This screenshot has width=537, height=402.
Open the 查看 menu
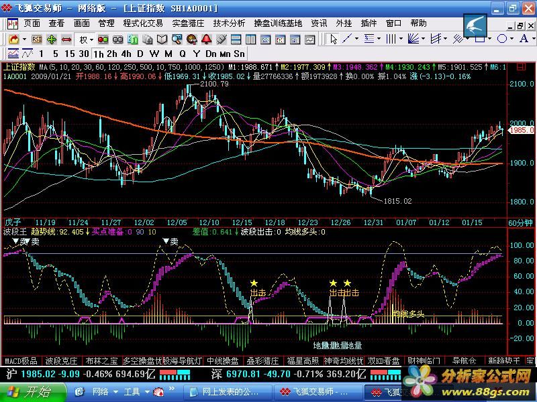pos(56,23)
